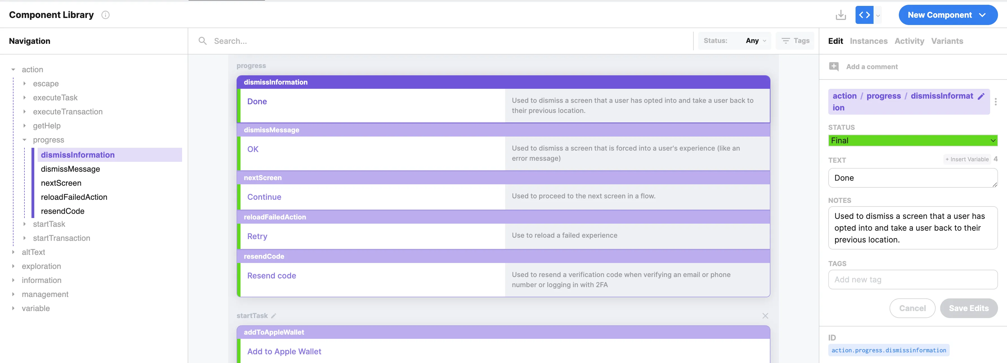Click the search magnifier icon
1007x363 pixels.
pos(203,41)
